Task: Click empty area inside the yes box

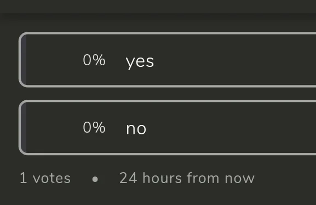Action: coord(232,60)
